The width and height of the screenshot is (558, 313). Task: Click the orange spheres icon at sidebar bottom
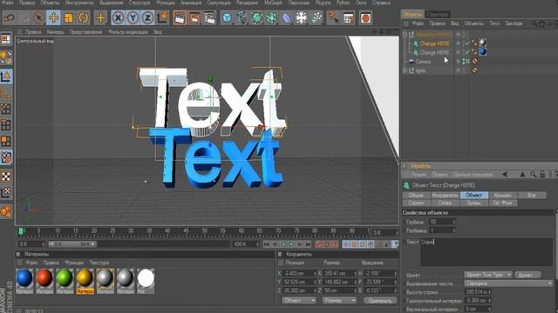coord(6,211)
